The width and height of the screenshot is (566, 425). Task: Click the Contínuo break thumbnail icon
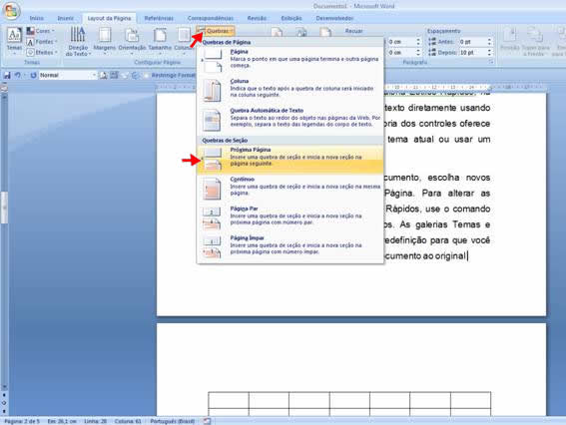pos(213,188)
